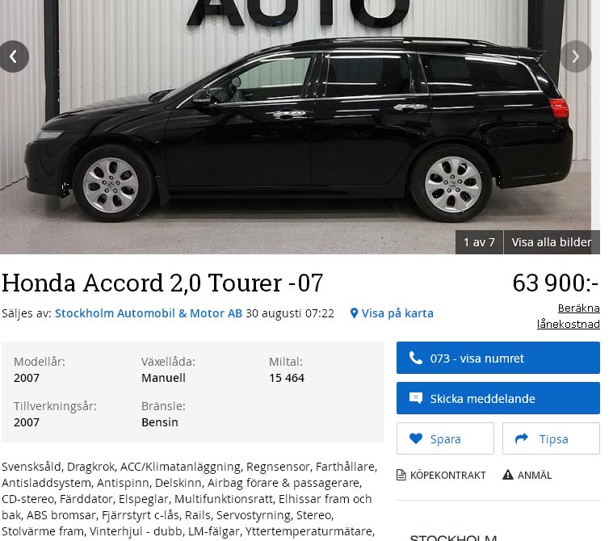Go to the previous car photo
This screenshot has height=541, width=613.
[14, 57]
